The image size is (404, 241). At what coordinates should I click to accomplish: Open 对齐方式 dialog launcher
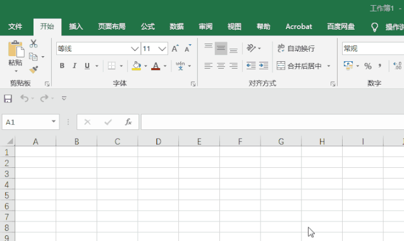coord(333,84)
